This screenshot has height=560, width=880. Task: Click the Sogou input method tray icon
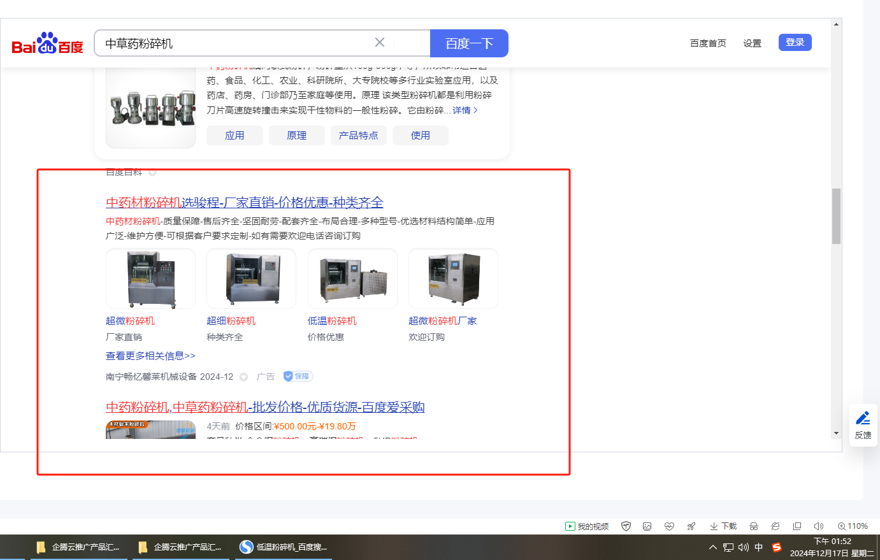point(776,547)
